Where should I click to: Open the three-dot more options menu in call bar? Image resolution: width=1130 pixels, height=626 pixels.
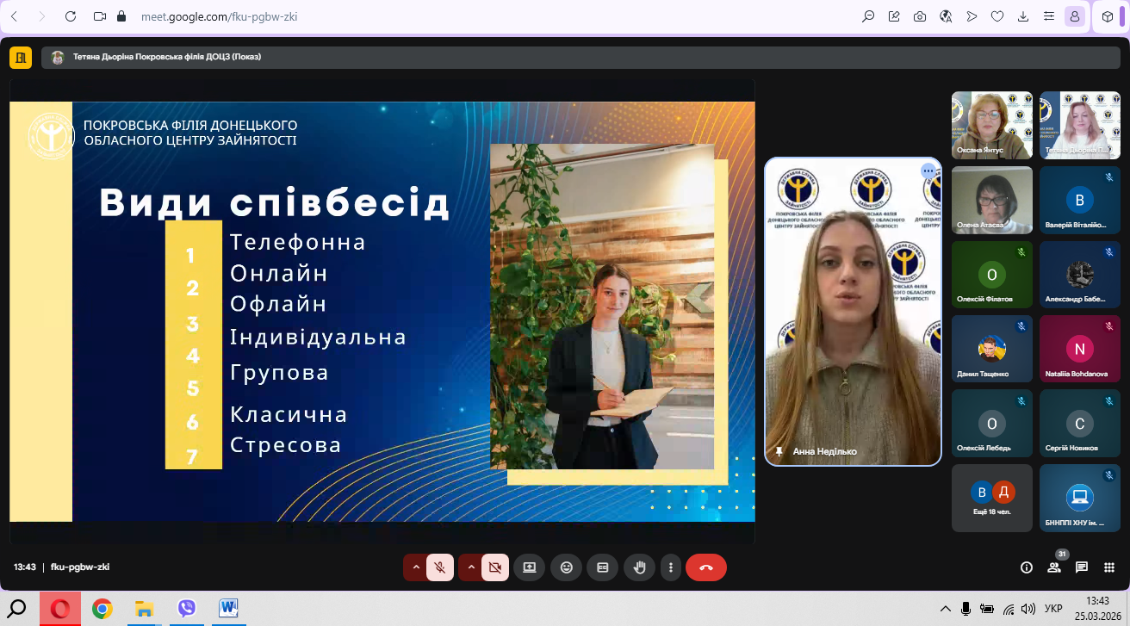671,567
